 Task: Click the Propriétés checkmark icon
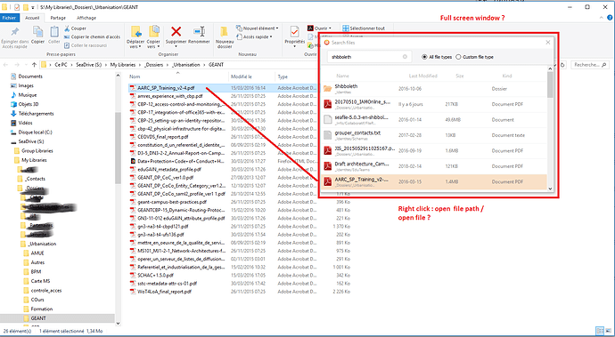click(294, 32)
